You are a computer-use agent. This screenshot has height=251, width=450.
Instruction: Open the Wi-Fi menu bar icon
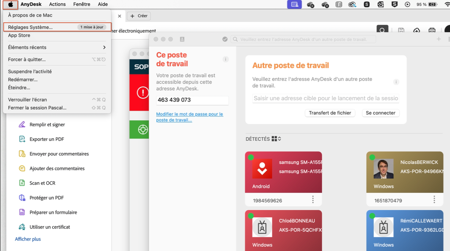coord(446,4)
